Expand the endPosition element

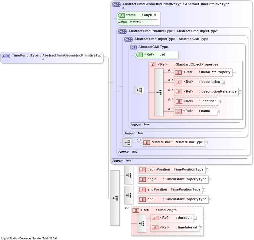(204, 190)
